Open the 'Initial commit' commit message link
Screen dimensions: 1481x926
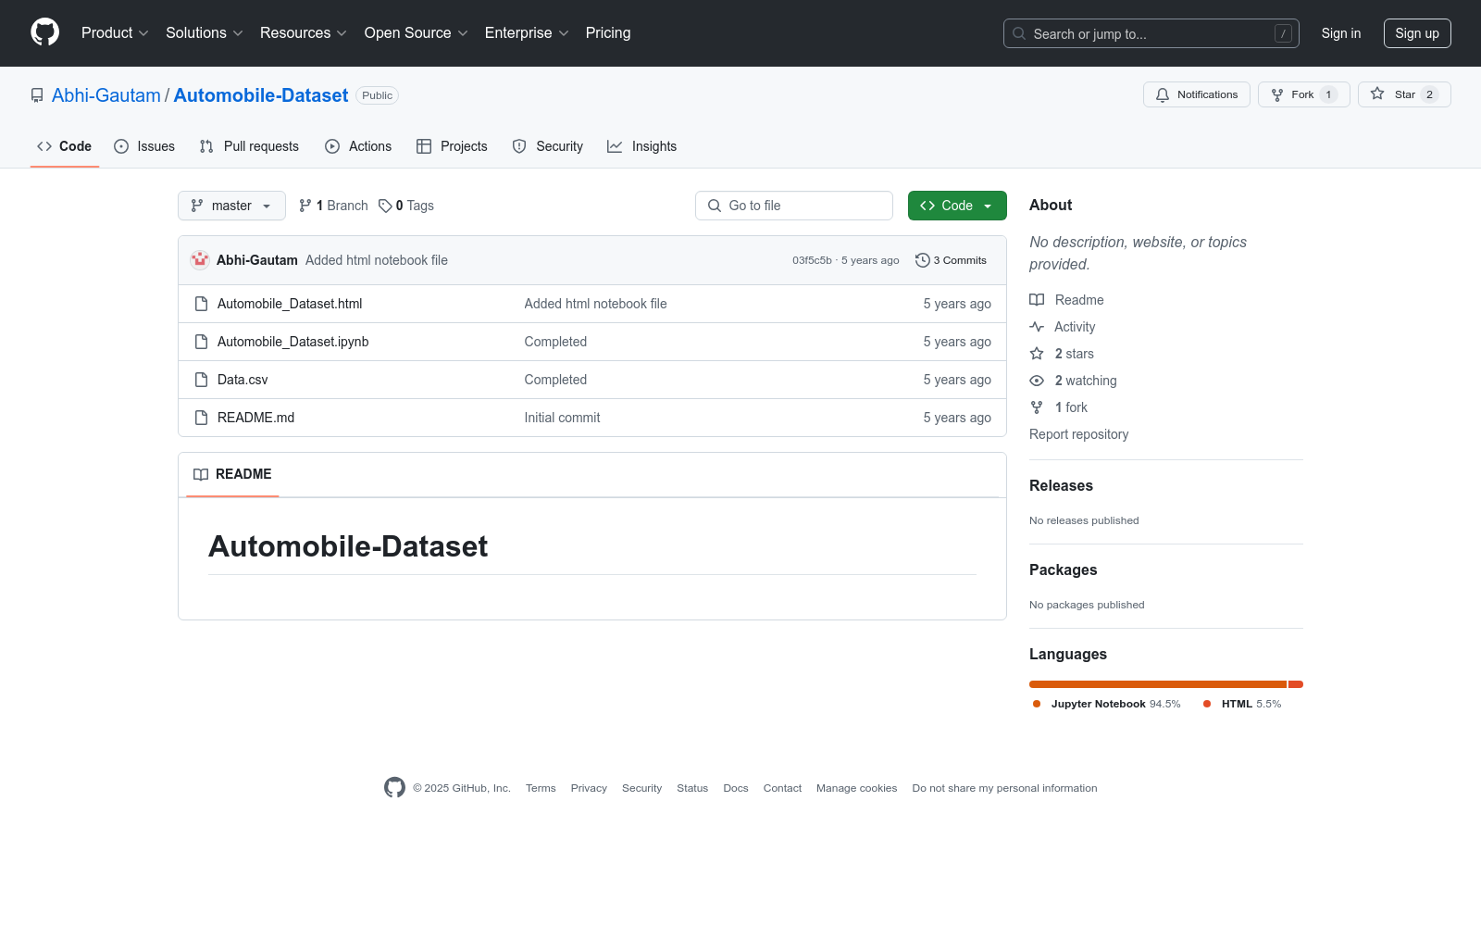(563, 418)
